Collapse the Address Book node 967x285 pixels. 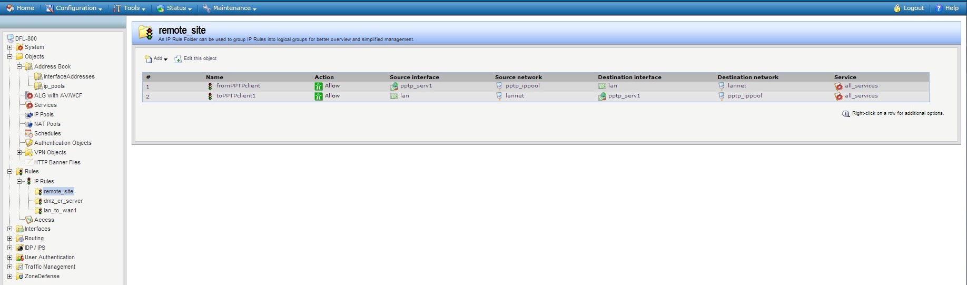pos(19,66)
